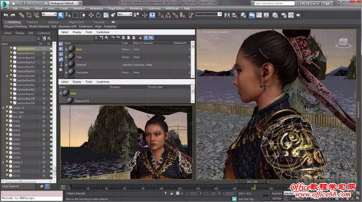
Task: Click the Mirror tool icon
Action: tap(227, 15)
